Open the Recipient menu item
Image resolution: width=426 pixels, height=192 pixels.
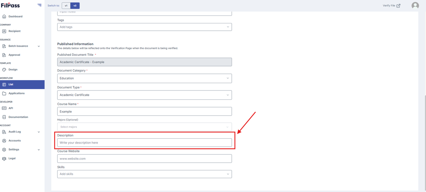point(15,31)
